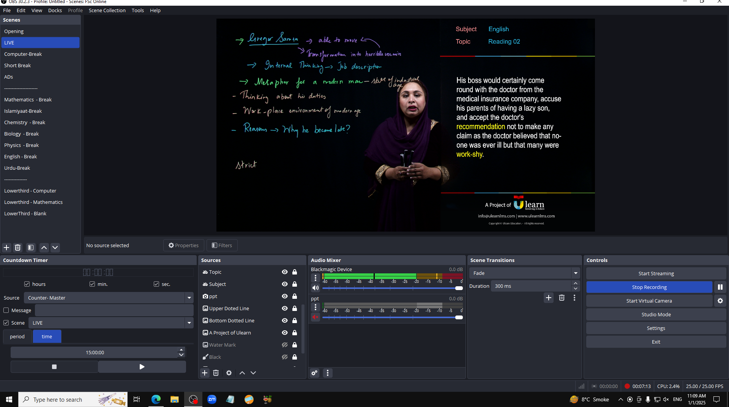Image resolution: width=729 pixels, height=407 pixels.
Task: Mute Blackmagic Device speaker icon
Action: pyautogui.click(x=316, y=288)
